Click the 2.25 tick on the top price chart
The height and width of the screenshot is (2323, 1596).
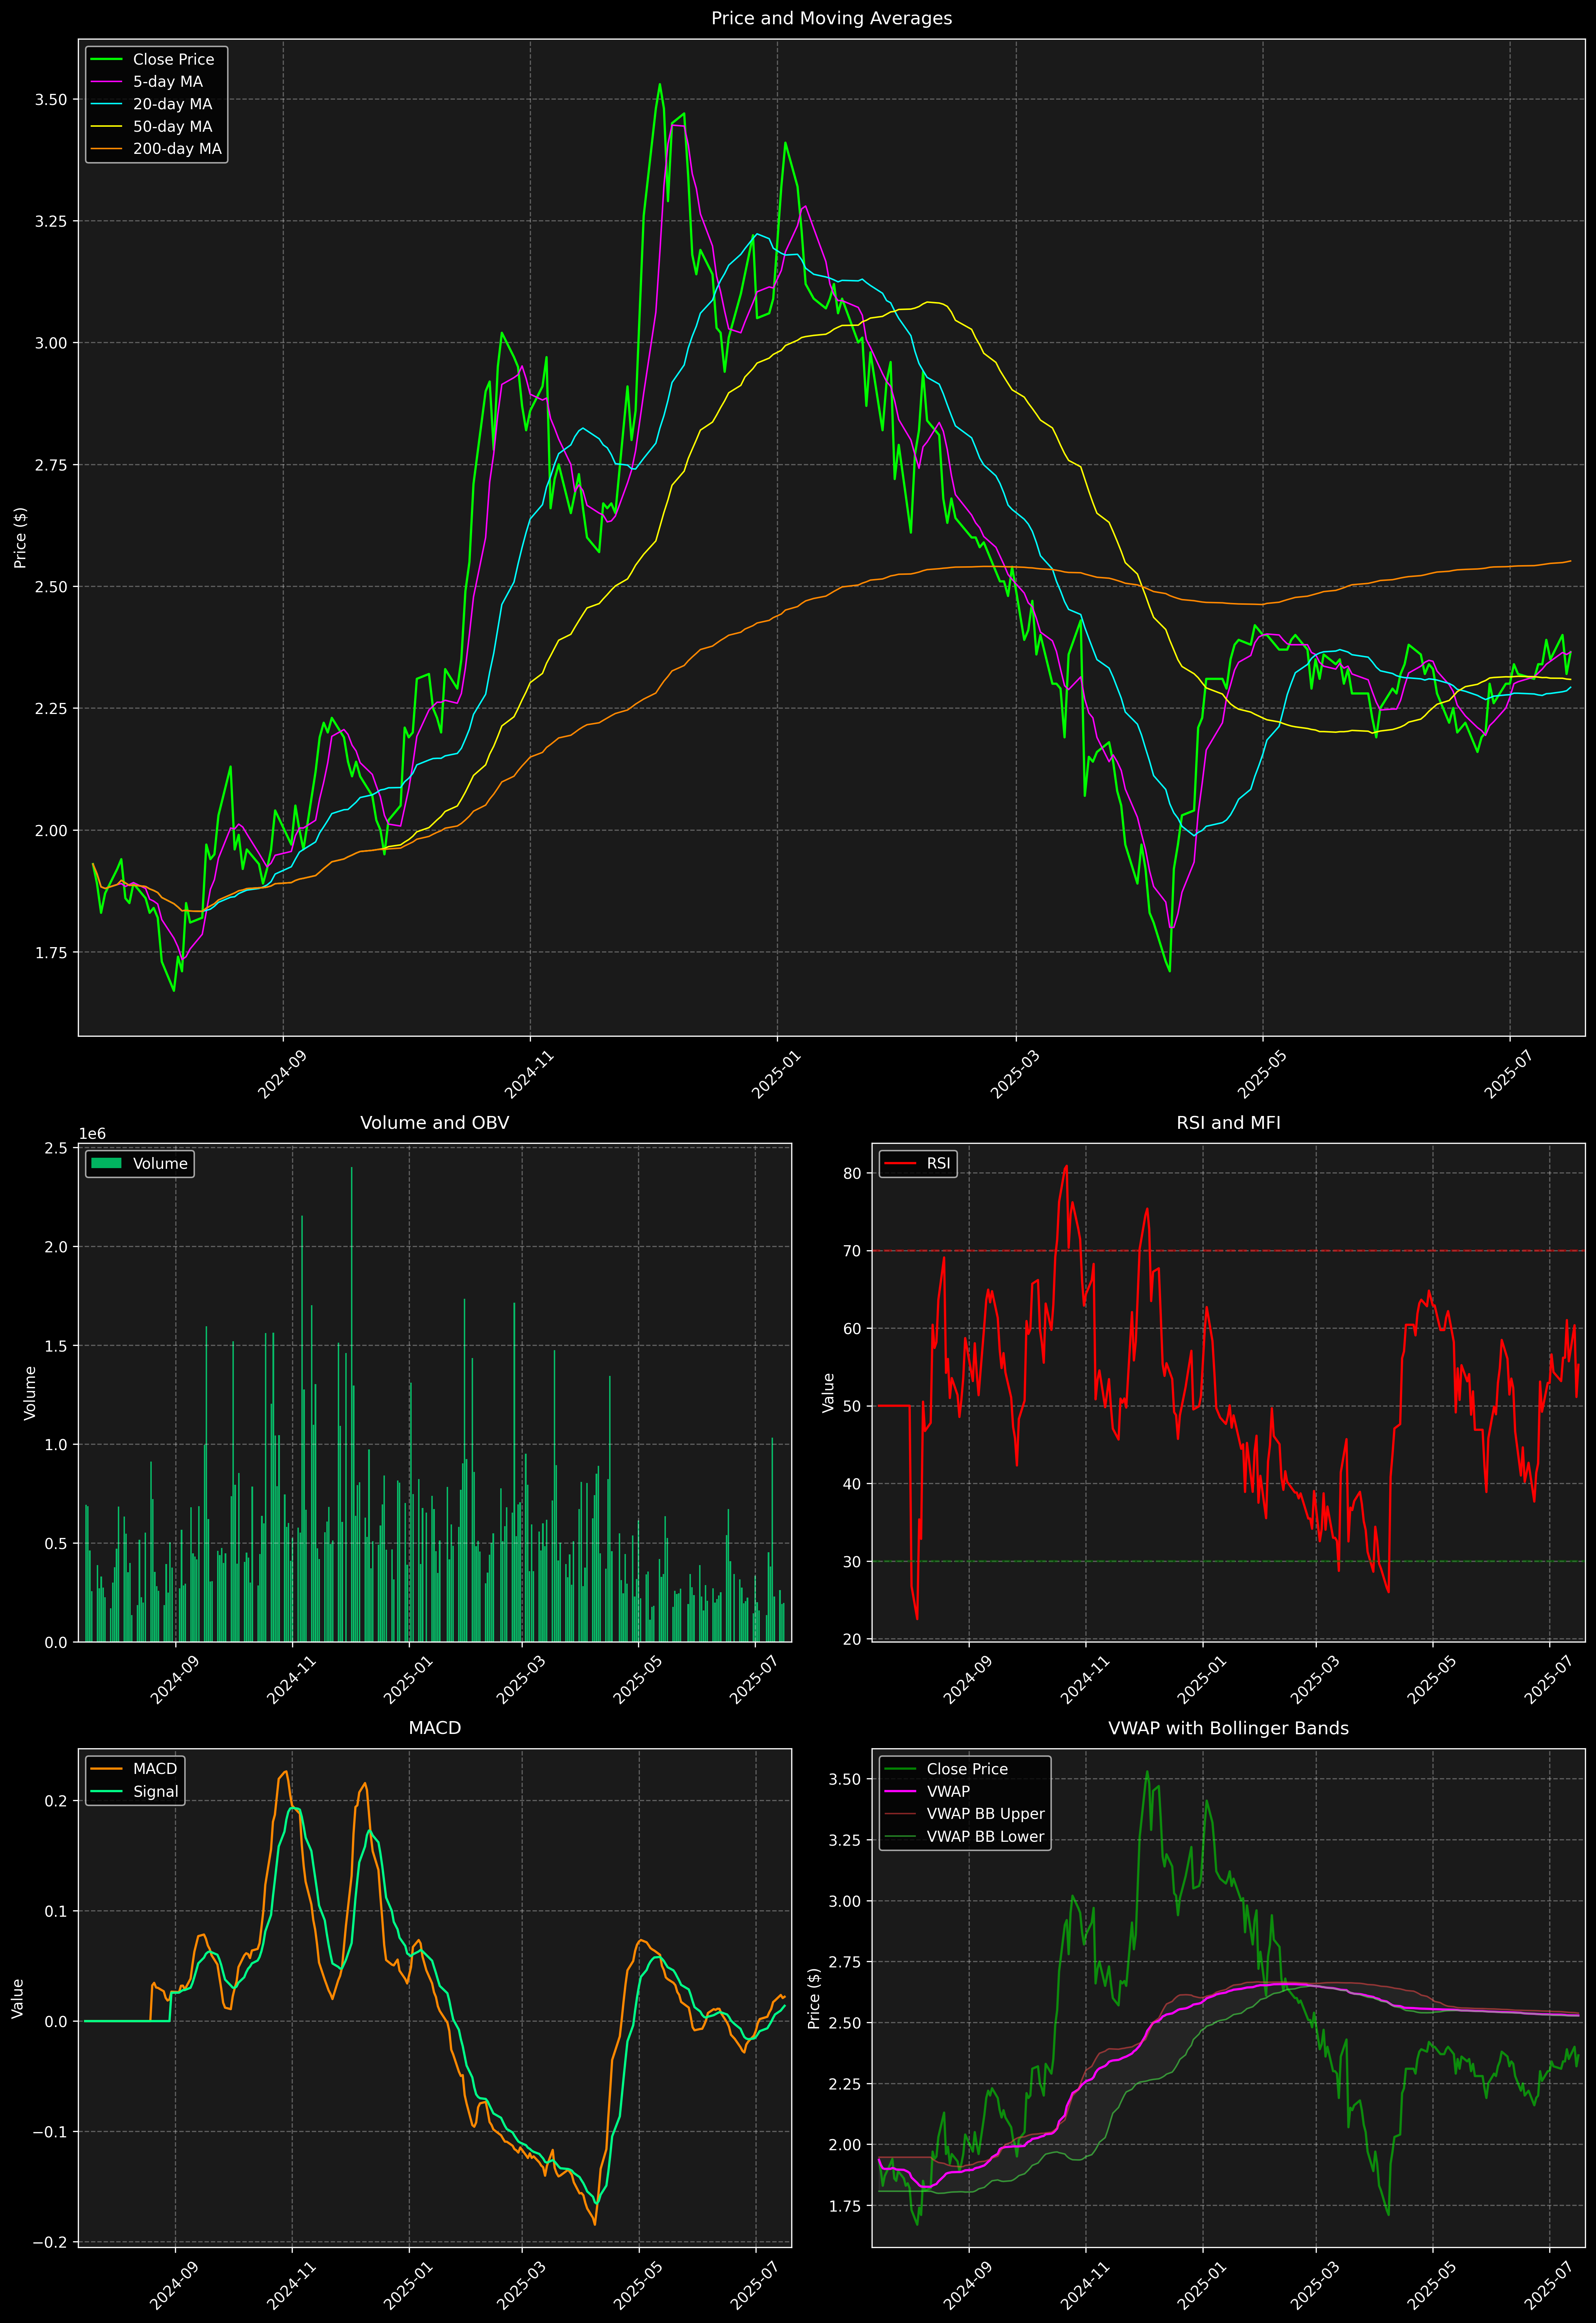(51, 709)
